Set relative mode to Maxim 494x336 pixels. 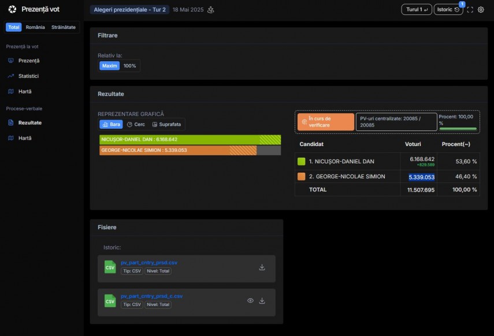[x=110, y=66]
